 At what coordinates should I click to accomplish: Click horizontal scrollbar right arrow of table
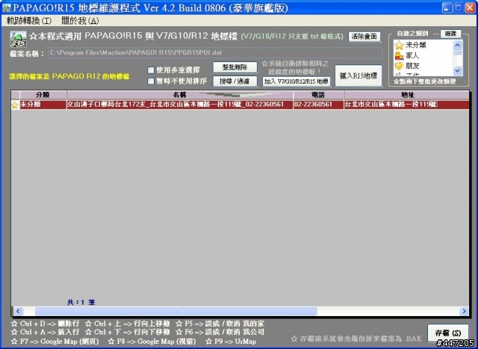[464, 311]
